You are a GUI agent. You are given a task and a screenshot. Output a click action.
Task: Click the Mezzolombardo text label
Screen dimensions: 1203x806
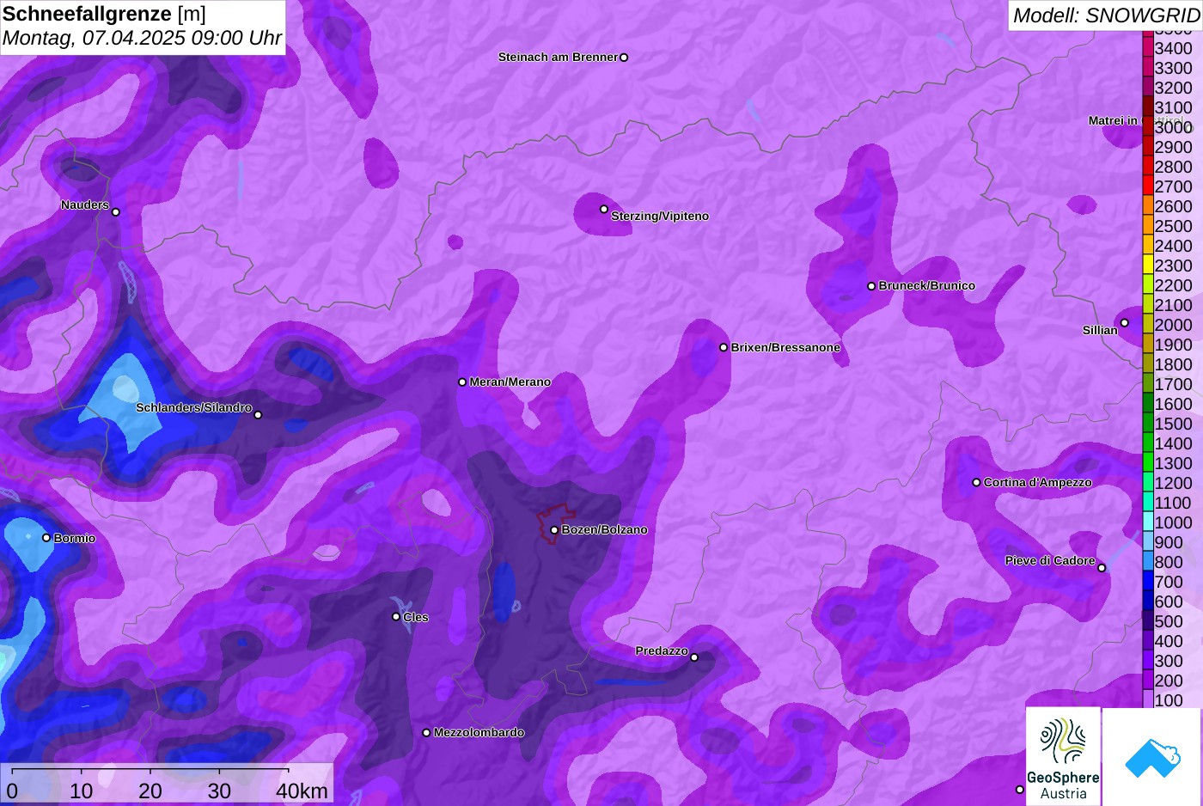[479, 733]
